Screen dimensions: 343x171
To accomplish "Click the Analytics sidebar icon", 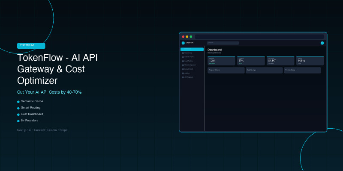I will (x=183, y=73).
